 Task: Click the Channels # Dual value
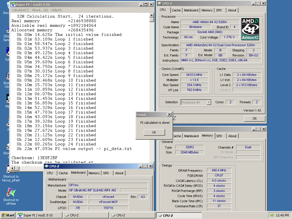pyautogui.click(x=248, y=147)
